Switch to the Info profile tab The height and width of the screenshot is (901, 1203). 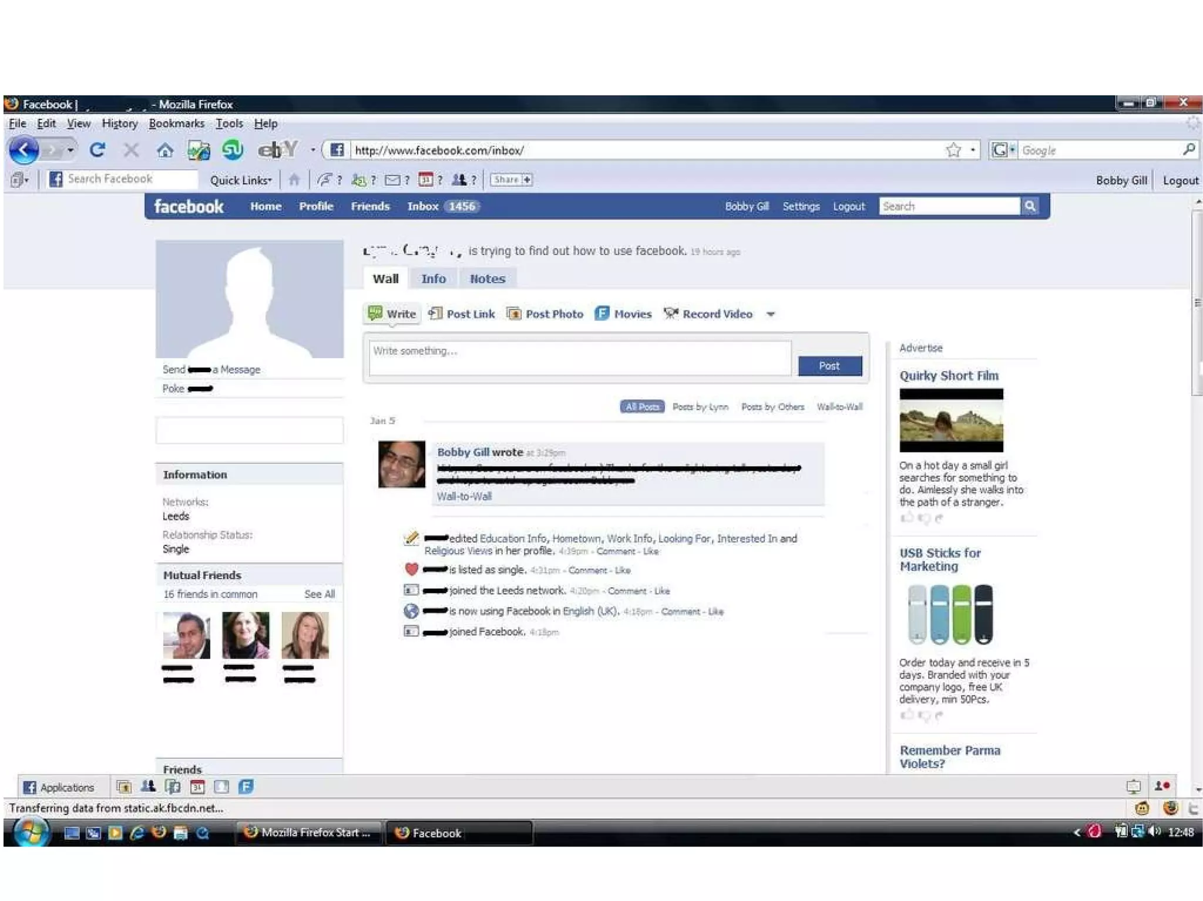434,279
